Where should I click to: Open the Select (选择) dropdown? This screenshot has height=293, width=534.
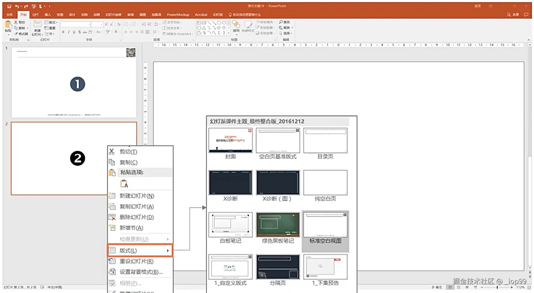coord(285,33)
